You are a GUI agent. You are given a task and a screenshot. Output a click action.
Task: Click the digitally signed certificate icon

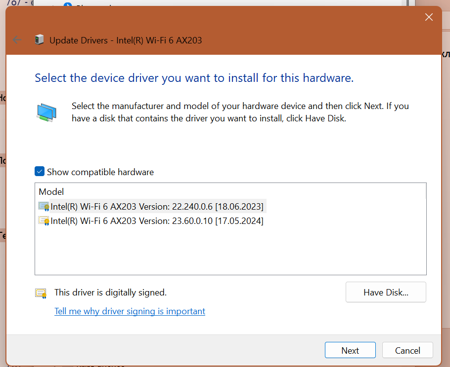41,293
